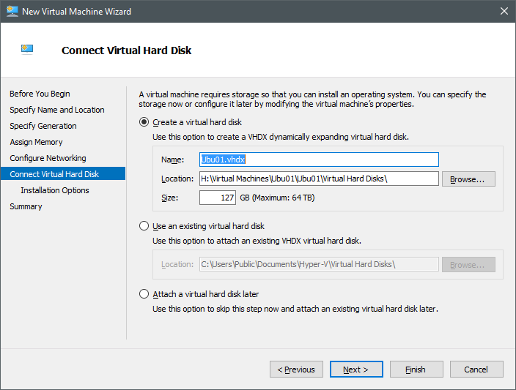Open the Installation Options step

pyautogui.click(x=55, y=190)
